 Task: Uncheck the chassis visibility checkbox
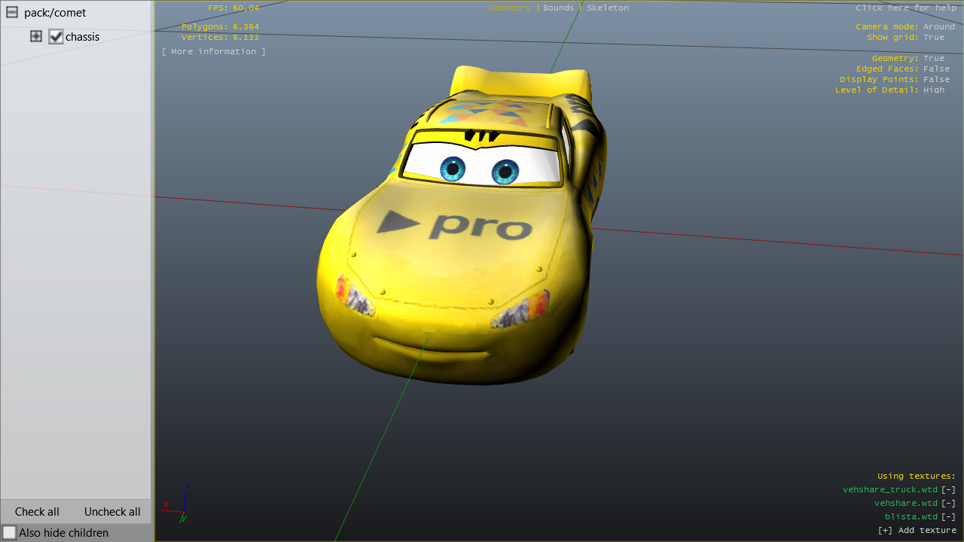tap(56, 36)
